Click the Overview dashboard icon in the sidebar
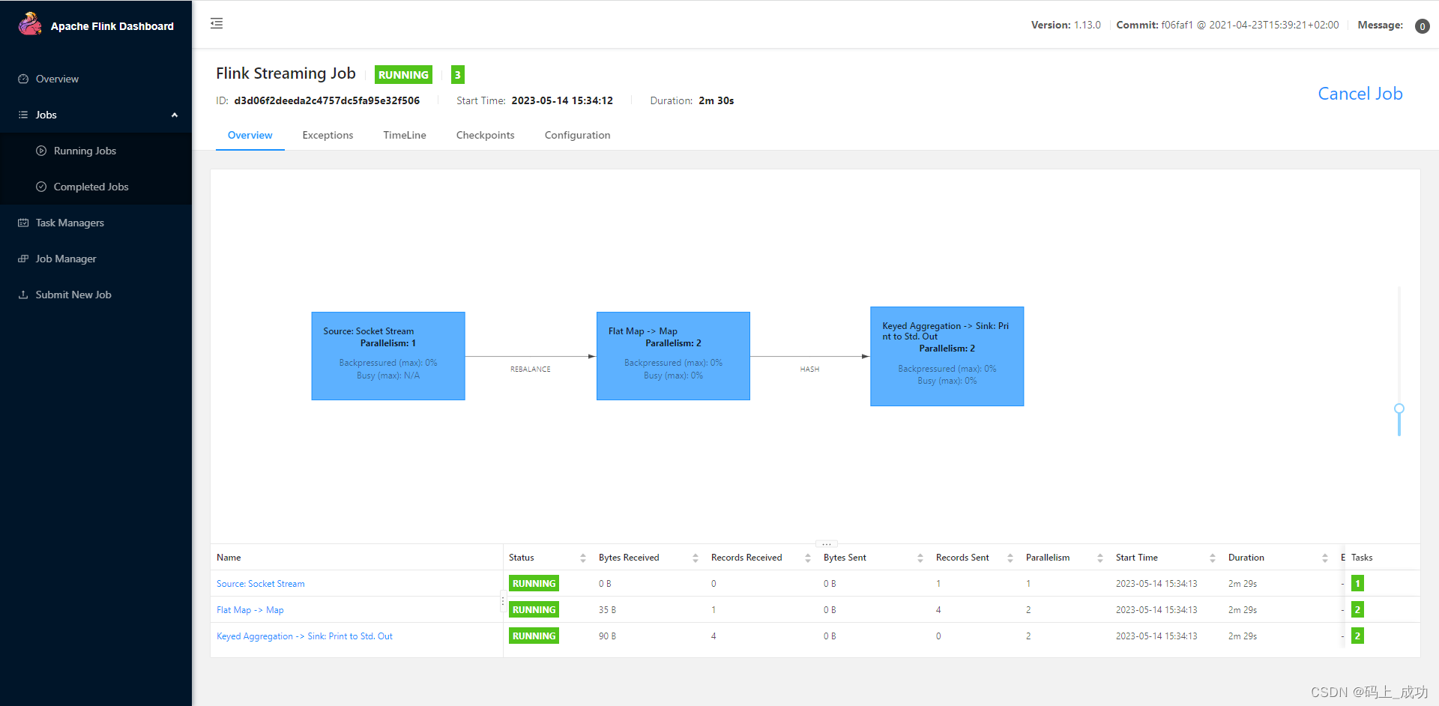Image resolution: width=1439 pixels, height=706 pixels. (x=23, y=79)
